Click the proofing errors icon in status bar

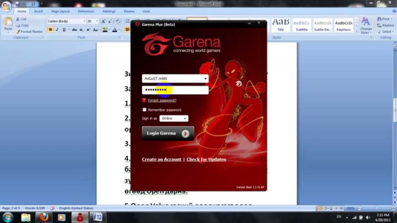tap(52, 208)
